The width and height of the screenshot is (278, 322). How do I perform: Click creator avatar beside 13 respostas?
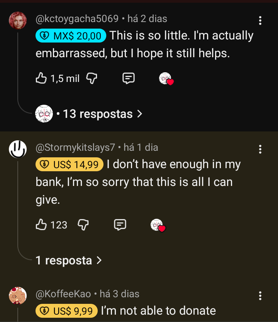click(44, 114)
